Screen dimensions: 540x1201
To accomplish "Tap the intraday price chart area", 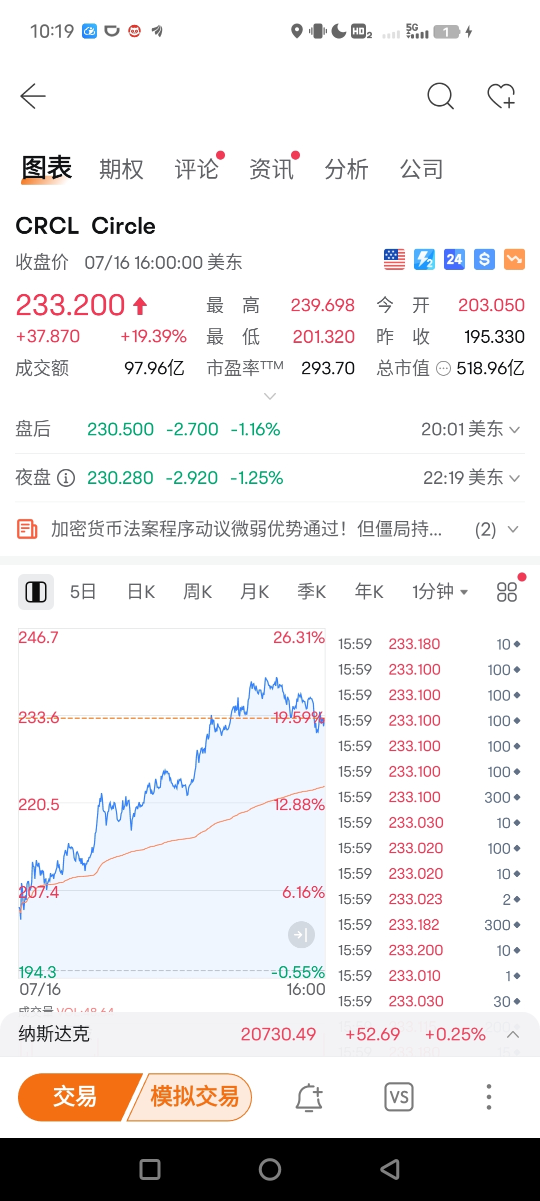I will [171, 803].
